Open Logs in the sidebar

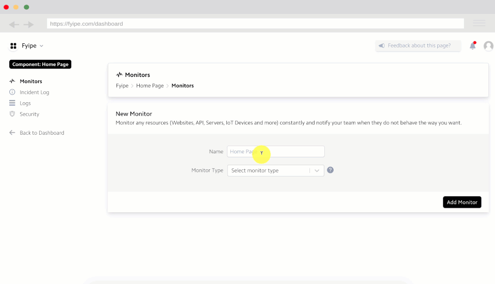(25, 103)
